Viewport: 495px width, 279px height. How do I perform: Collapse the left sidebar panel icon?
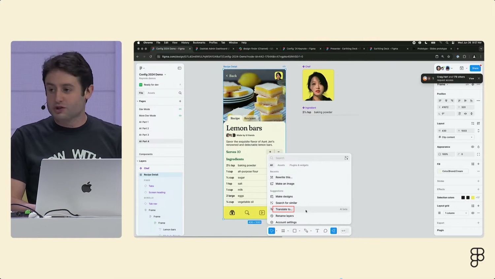point(180,68)
